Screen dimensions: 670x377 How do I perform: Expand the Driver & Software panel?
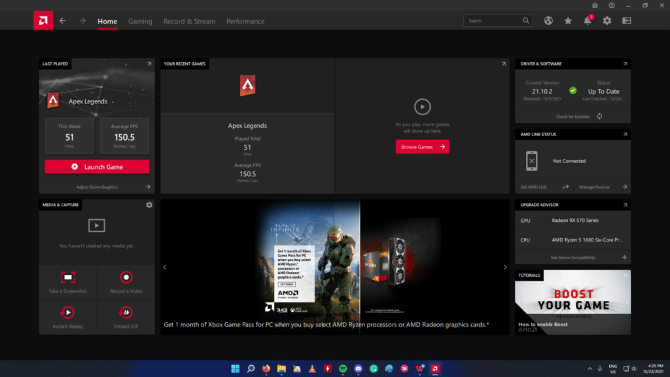(x=625, y=64)
